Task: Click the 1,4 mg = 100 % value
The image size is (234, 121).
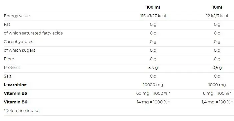Action: pyautogui.click(x=217, y=102)
